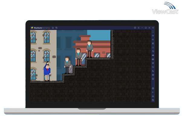Click the two-squares icon below the folder icon
The height and width of the screenshot is (125, 182).
pyautogui.click(x=153, y=71)
